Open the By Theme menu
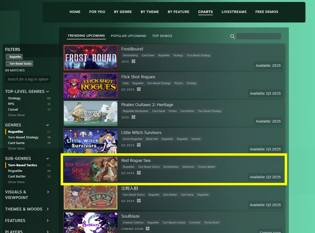Image resolution: width=315 pixels, height=233 pixels. pyautogui.click(x=150, y=12)
